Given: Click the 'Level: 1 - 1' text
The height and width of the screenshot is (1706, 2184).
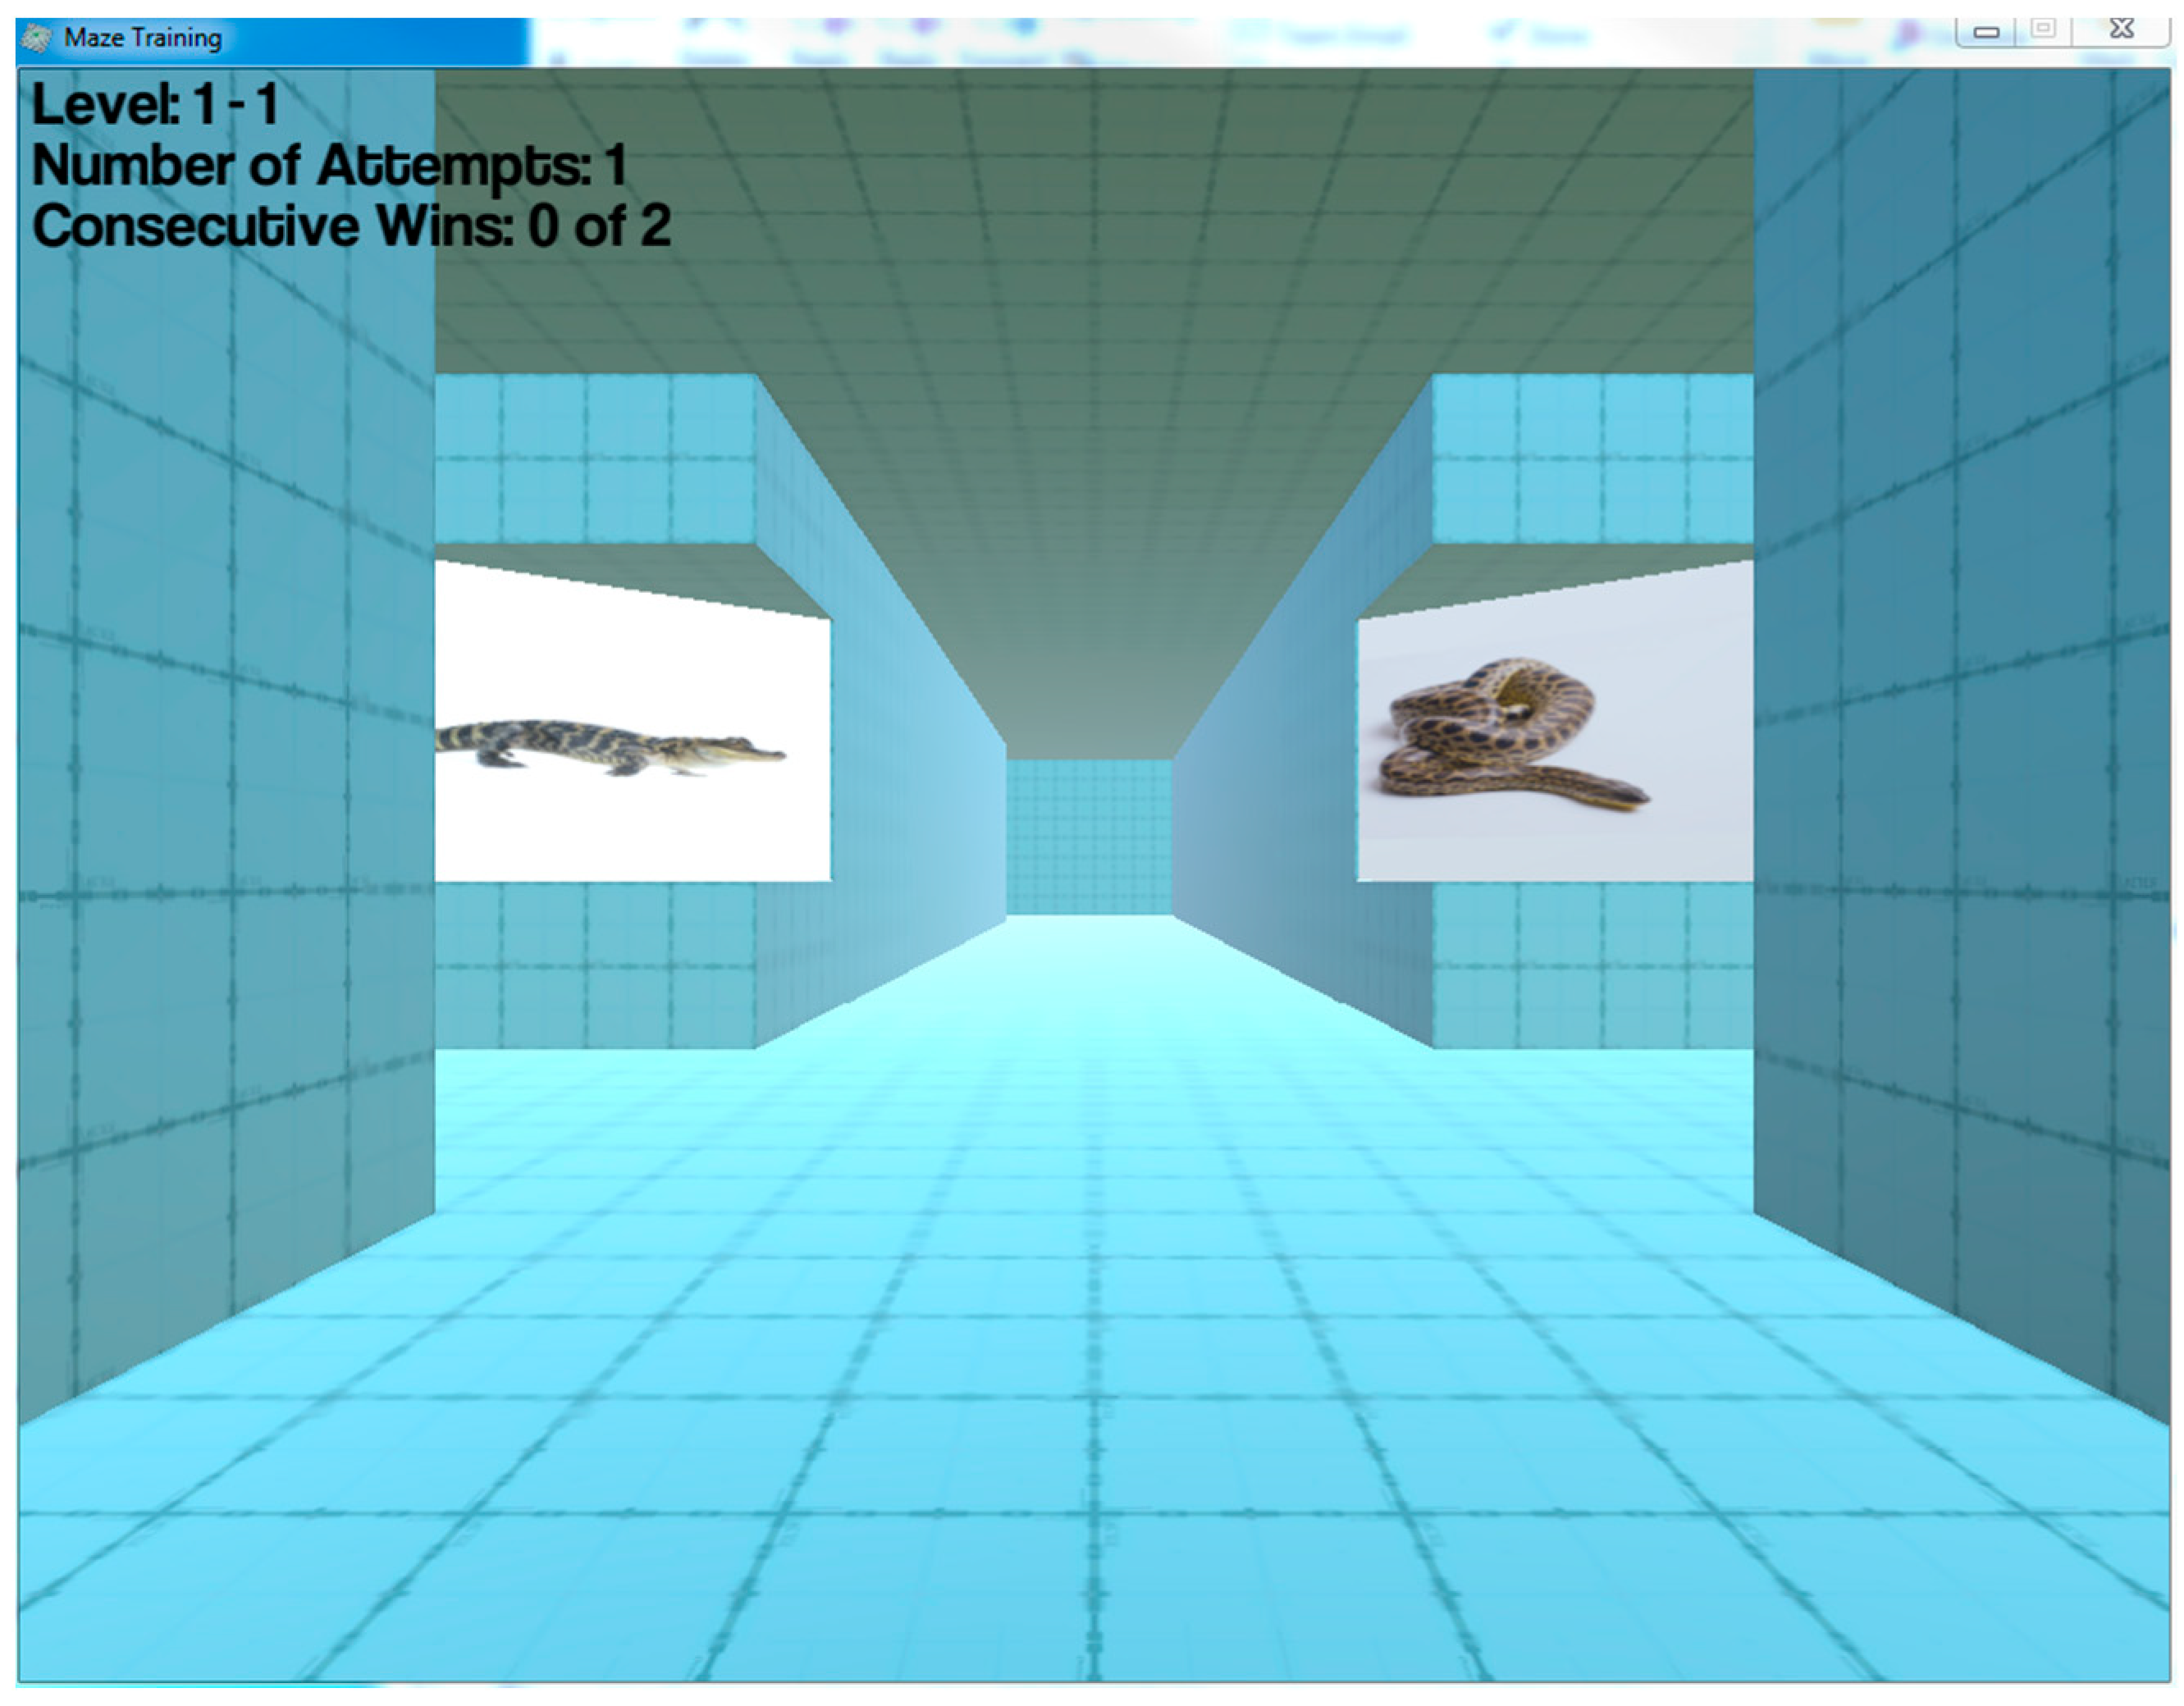Looking at the screenshot, I should (x=155, y=104).
